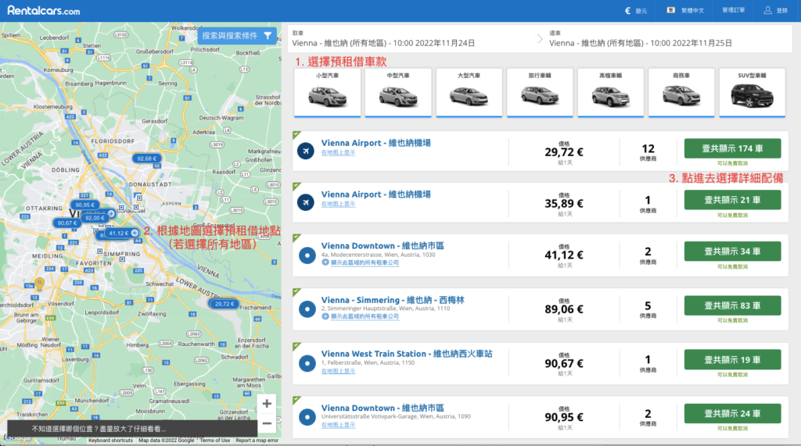
Task: Select the 中型汽車 car category
Action: [x=398, y=92]
